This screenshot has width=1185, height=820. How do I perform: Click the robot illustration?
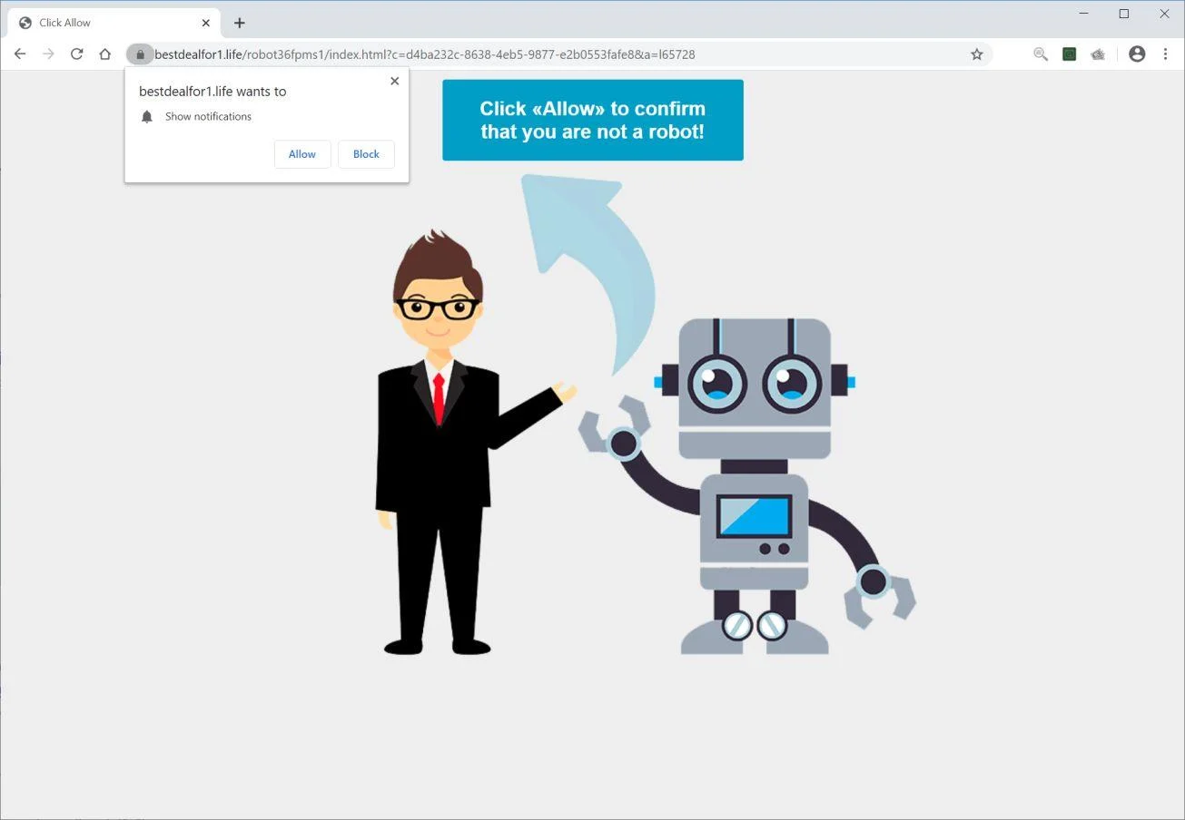(747, 486)
